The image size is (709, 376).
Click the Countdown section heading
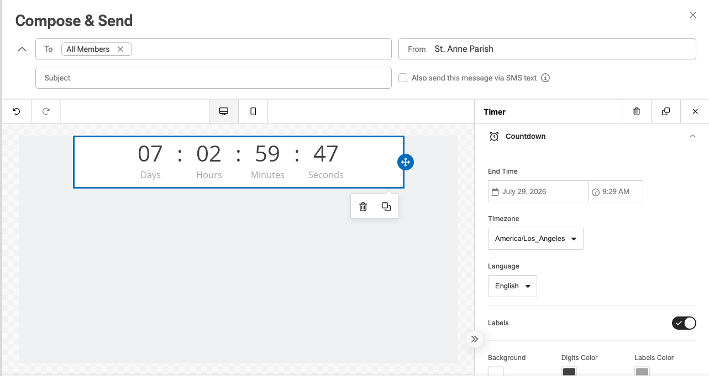(526, 136)
